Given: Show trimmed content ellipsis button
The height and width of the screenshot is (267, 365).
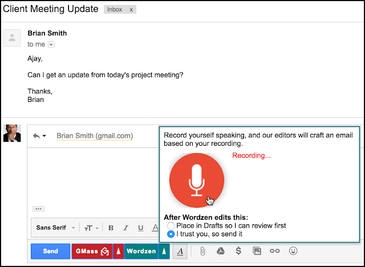Looking at the screenshot, I should pos(38,209).
